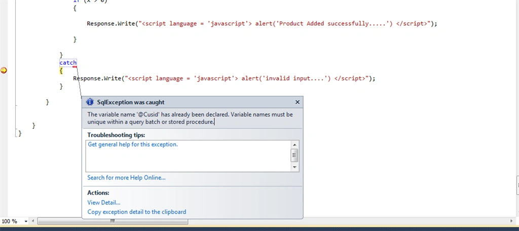Close the SqlException was caught popup
This screenshot has height=231, width=519.
point(297,102)
